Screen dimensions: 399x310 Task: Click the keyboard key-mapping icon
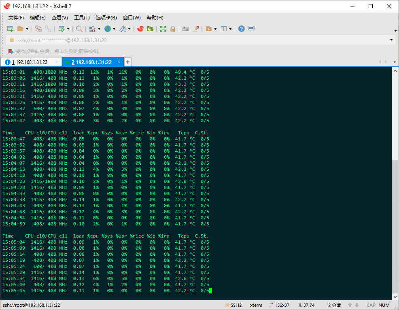186,29
